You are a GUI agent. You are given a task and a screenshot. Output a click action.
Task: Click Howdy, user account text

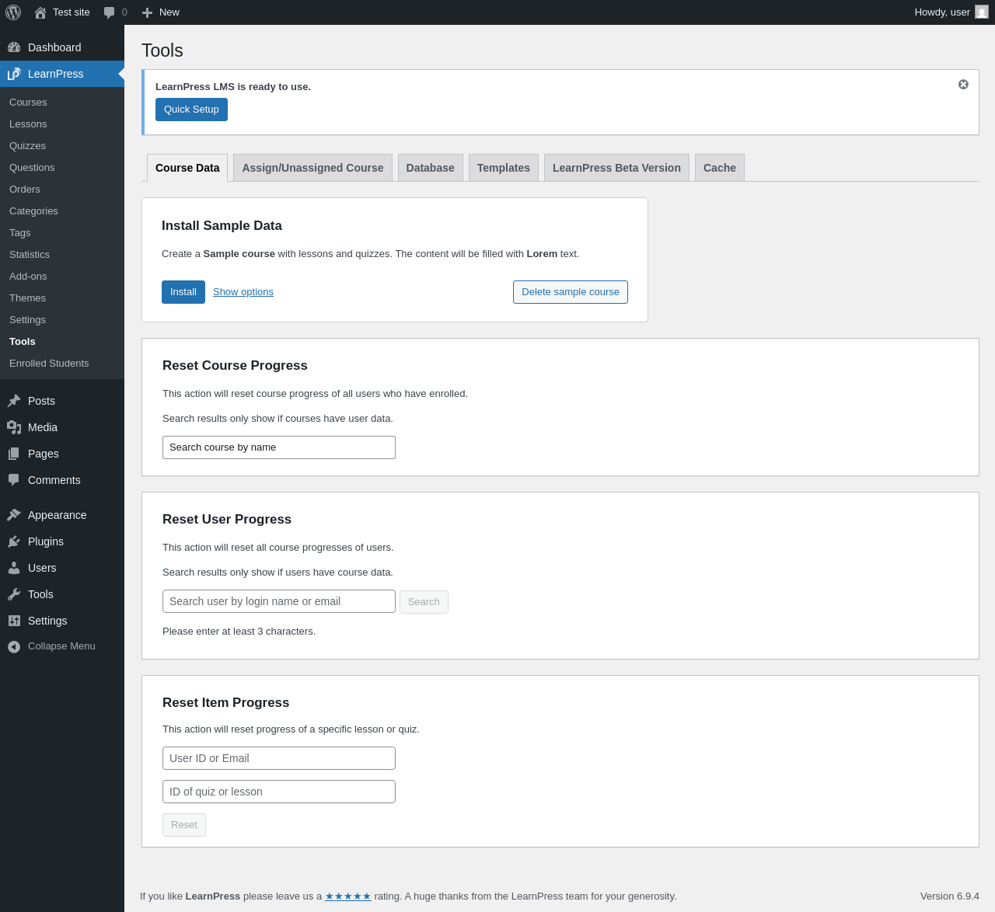942,12
